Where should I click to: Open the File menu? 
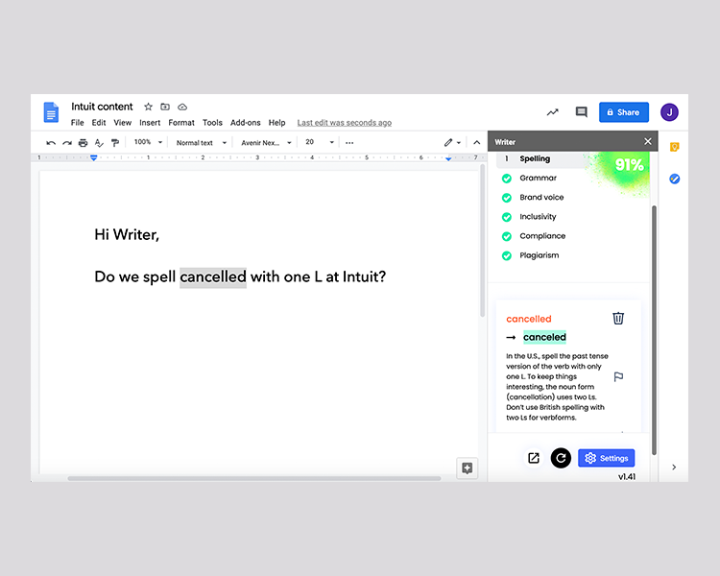click(77, 123)
